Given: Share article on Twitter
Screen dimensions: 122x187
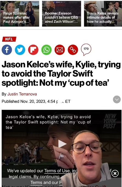Looking at the screenshot, I should click(x=20, y=50).
